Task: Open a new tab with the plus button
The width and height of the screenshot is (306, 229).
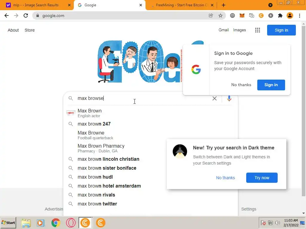Action: 224,5
